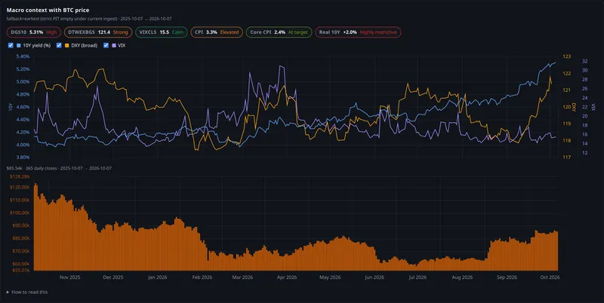Viewport: 604px width, 303px height.
Task: Click the Jul 2026 date axis label
Action: 418,277
